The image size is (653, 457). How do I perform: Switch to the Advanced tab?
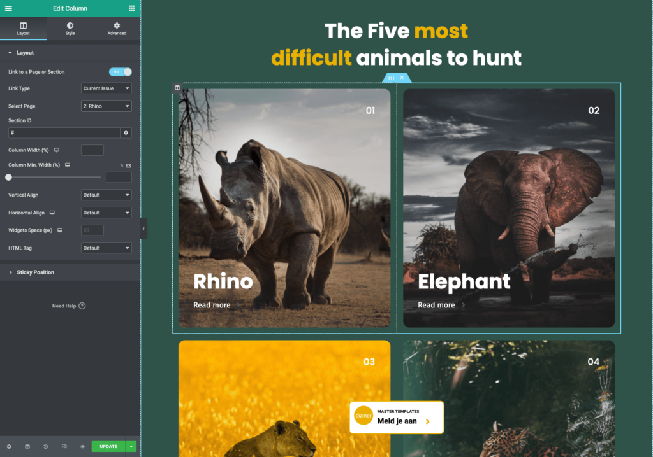[117, 29]
